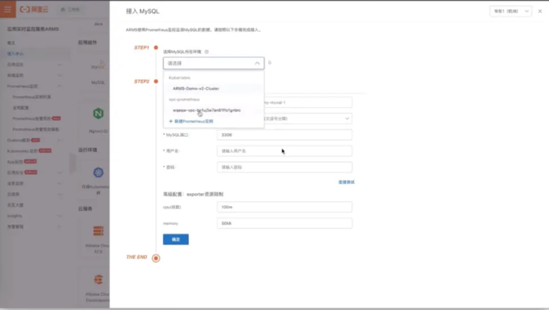Select the wqeqw-vpc Prometheus instance option
Viewport: 549px width, 310px height.
(213, 110)
